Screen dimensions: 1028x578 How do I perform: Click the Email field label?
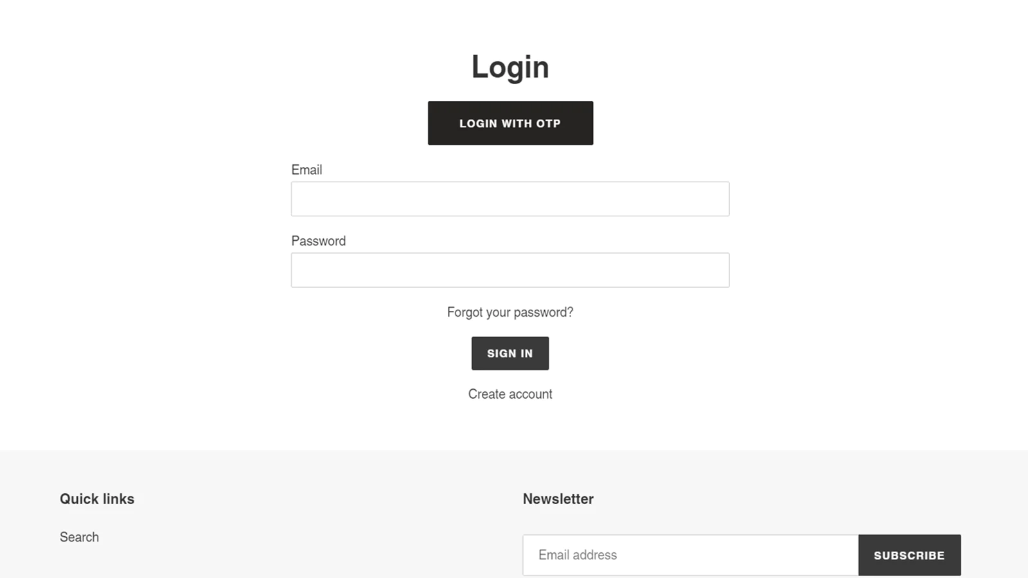(x=306, y=170)
